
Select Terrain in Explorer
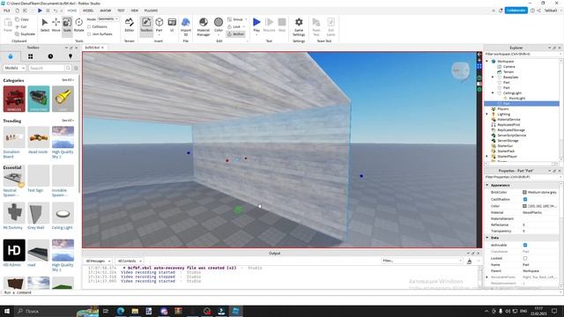point(508,72)
